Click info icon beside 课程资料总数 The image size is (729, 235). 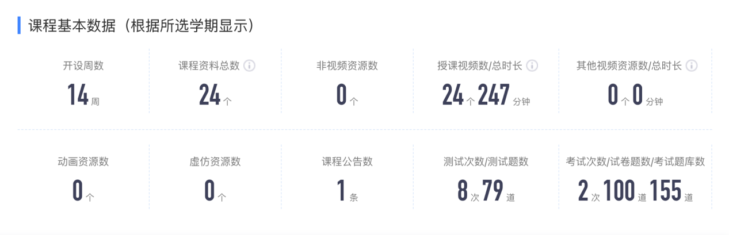[x=249, y=66]
